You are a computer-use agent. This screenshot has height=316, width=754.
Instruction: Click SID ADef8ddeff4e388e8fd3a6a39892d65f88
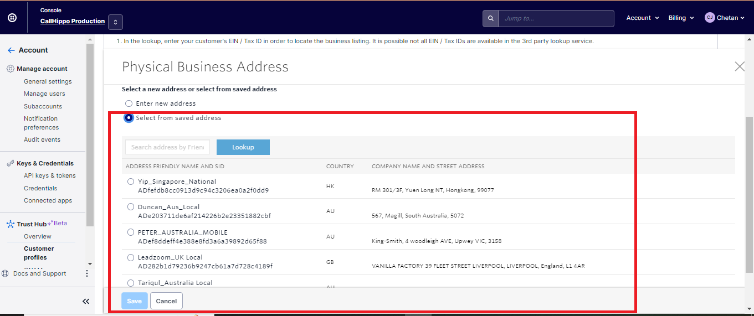click(x=202, y=241)
